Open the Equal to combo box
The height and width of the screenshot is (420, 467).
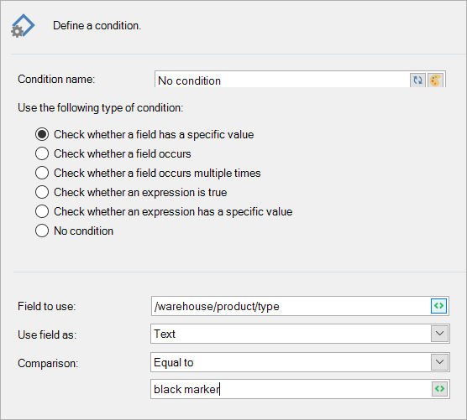tap(300, 362)
